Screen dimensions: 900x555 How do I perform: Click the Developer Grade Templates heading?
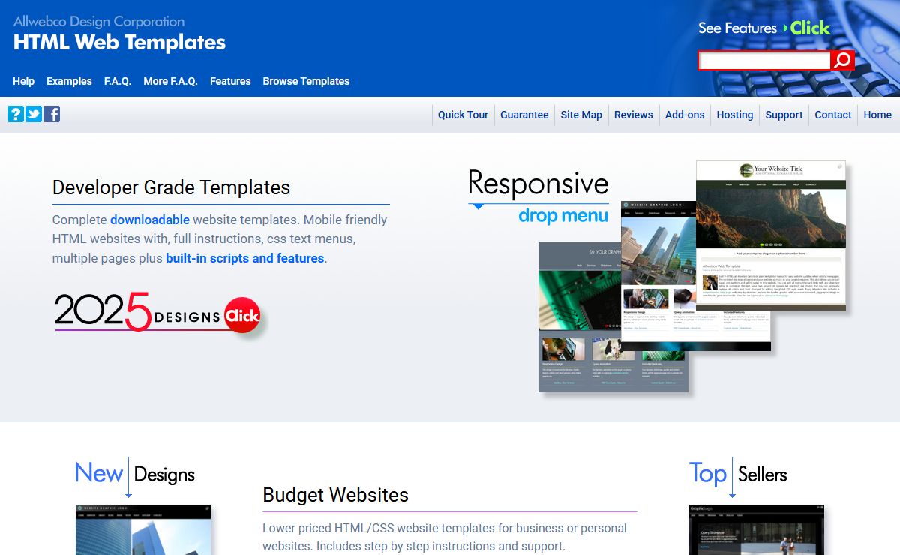171,187
